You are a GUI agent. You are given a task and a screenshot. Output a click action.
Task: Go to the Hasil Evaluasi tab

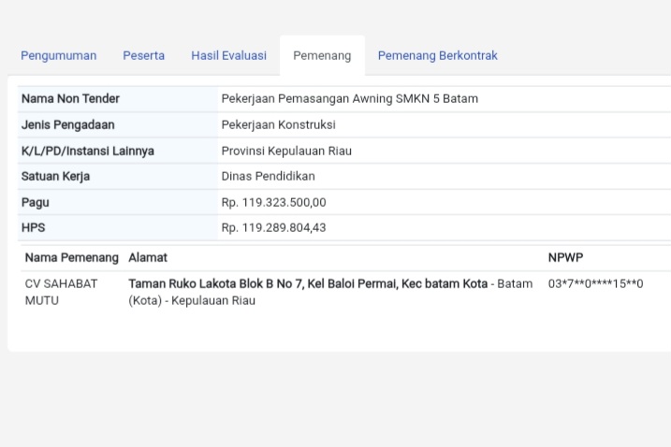[228, 56]
